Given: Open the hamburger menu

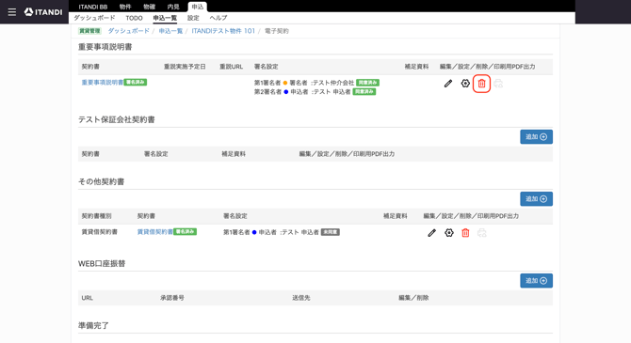Looking at the screenshot, I should click(x=12, y=12).
